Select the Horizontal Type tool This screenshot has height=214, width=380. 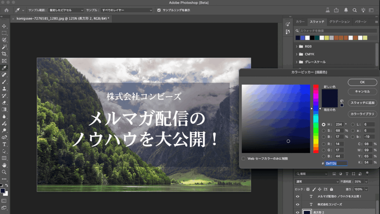[x=4, y=144]
